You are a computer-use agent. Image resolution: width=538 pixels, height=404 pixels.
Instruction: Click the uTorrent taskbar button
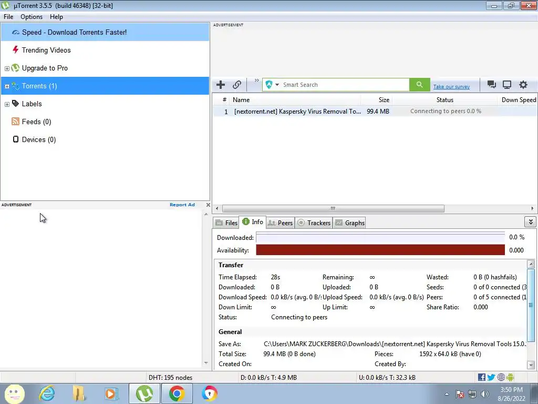tap(144, 393)
